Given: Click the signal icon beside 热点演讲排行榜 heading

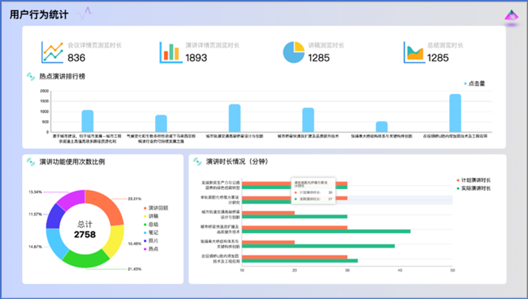Looking at the screenshot, I should click(31, 77).
